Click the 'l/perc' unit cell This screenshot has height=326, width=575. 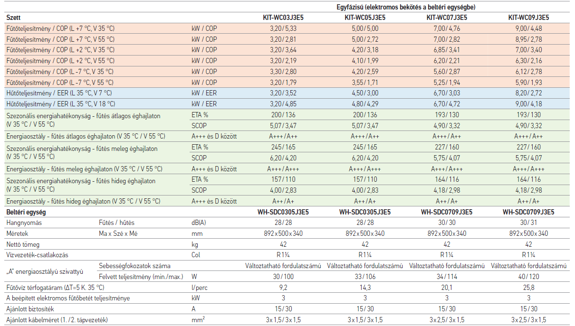(200, 288)
